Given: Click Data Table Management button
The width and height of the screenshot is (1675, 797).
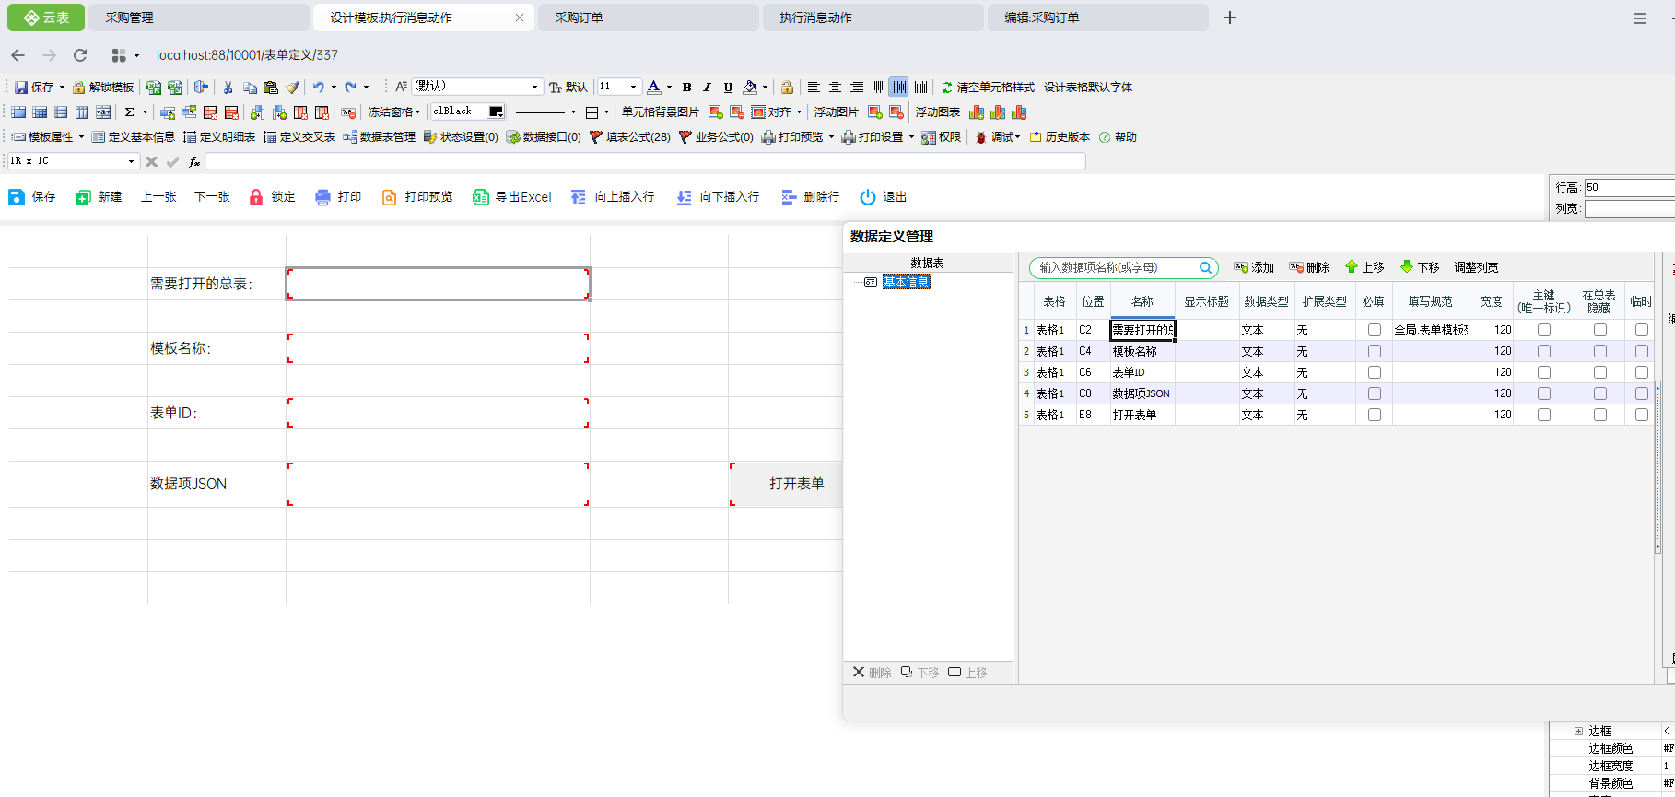Looking at the screenshot, I should tap(380, 137).
